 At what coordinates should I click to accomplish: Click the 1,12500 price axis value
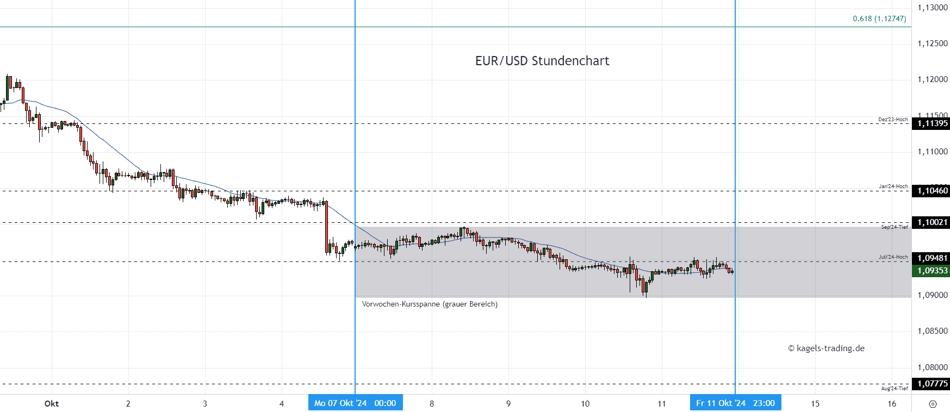pos(933,43)
